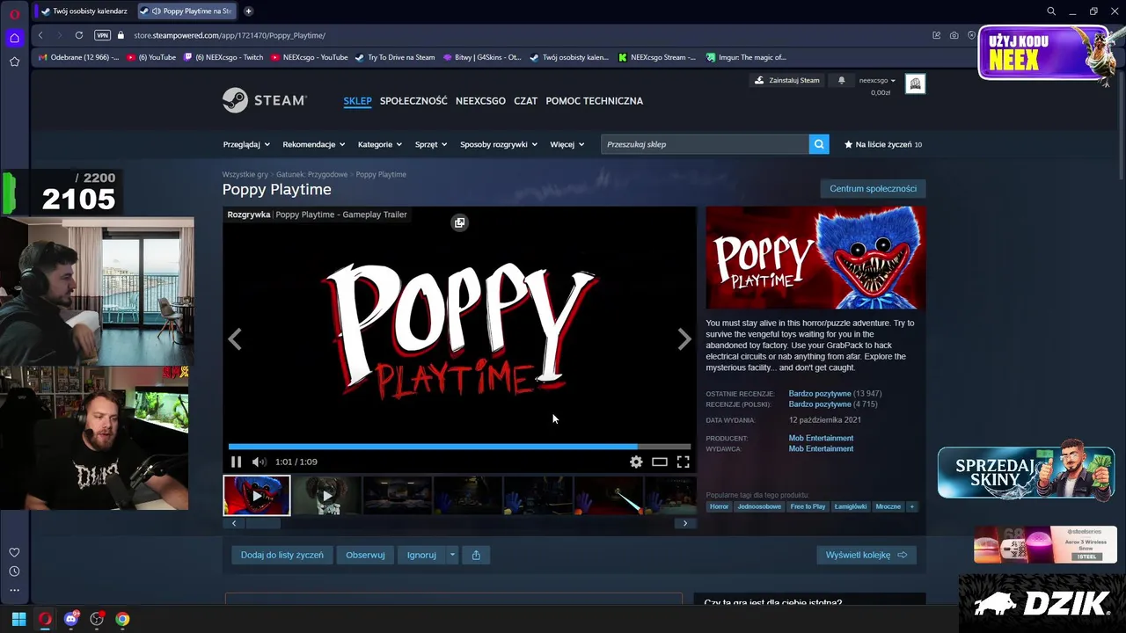Open the Wszystkie gry breadcrumb
Screen dimensions: 1126x633
tap(245, 174)
